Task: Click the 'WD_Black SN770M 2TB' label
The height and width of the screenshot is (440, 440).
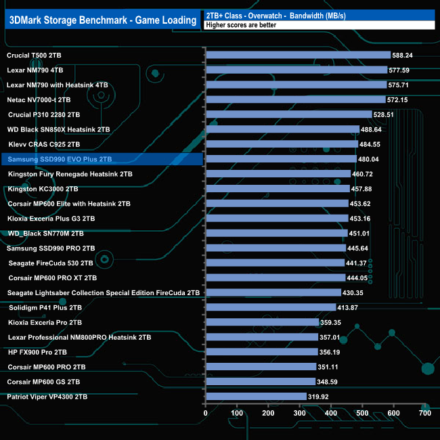Action: click(46, 234)
